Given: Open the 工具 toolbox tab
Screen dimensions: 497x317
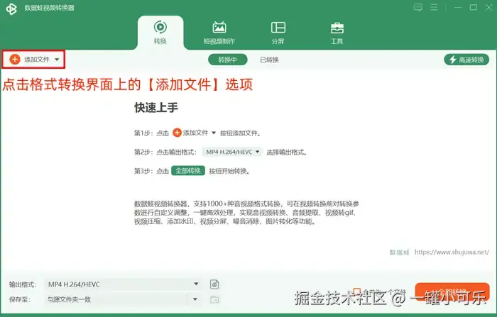Looking at the screenshot, I should coord(337,33).
